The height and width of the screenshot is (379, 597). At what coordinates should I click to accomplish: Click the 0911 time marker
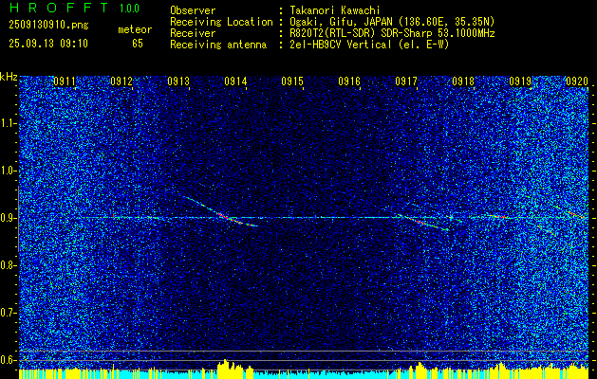tap(65, 81)
